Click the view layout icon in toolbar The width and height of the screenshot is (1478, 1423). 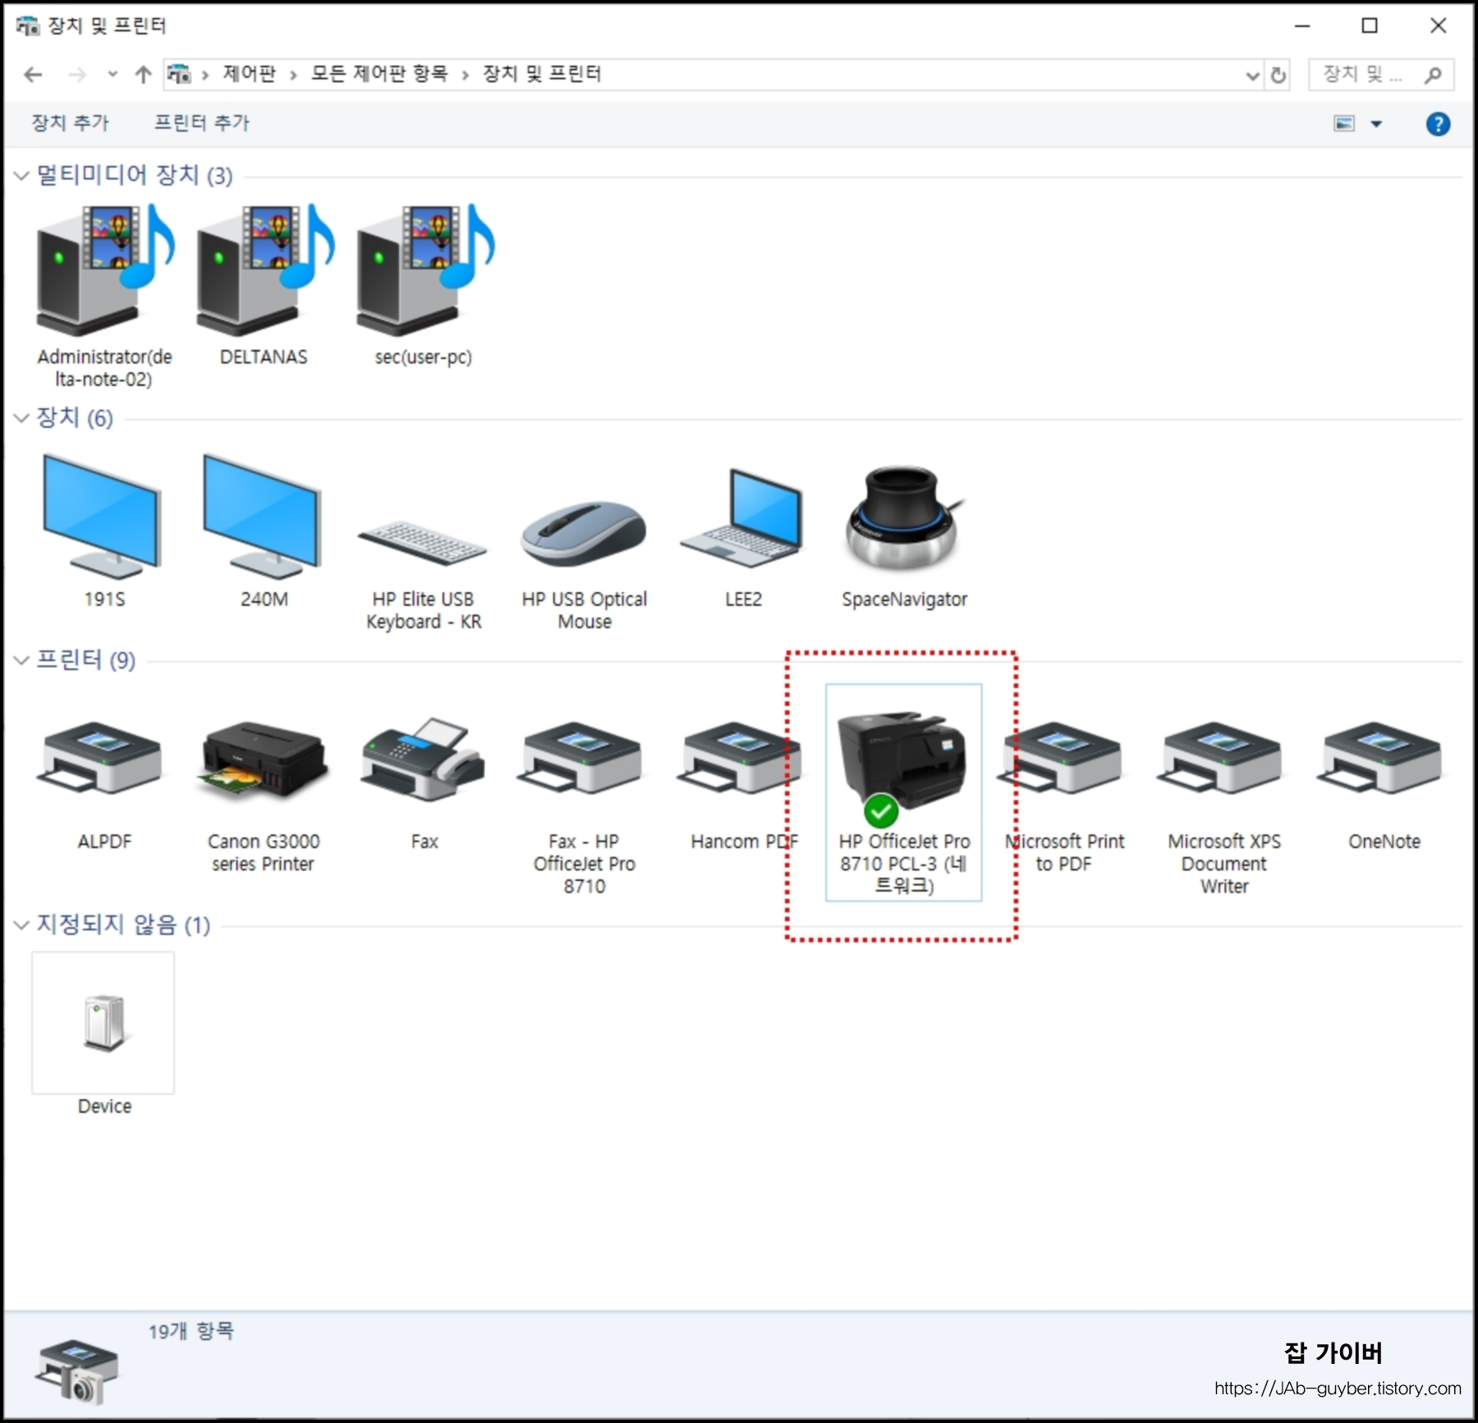(x=1344, y=124)
